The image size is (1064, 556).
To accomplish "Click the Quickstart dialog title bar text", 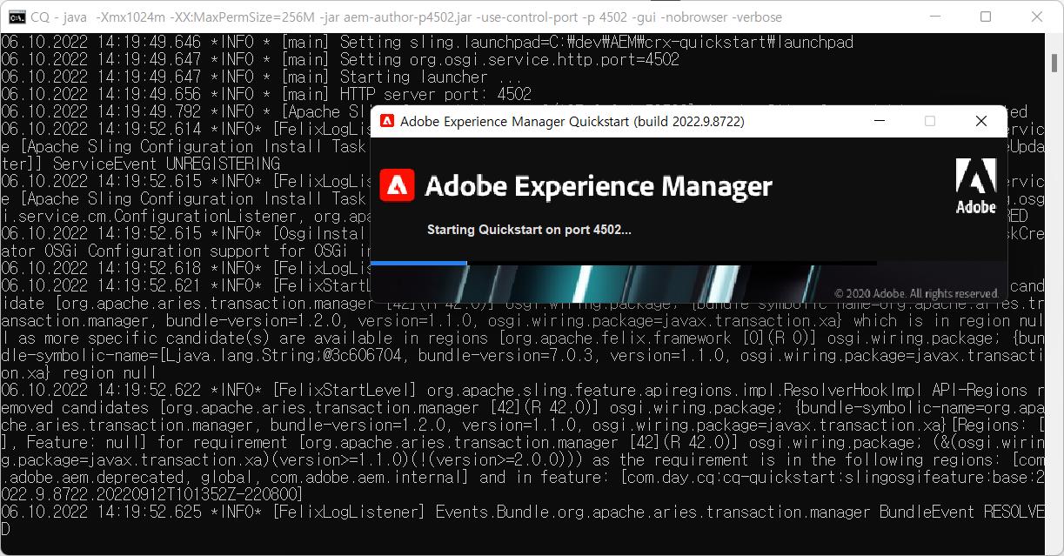I will 572,122.
